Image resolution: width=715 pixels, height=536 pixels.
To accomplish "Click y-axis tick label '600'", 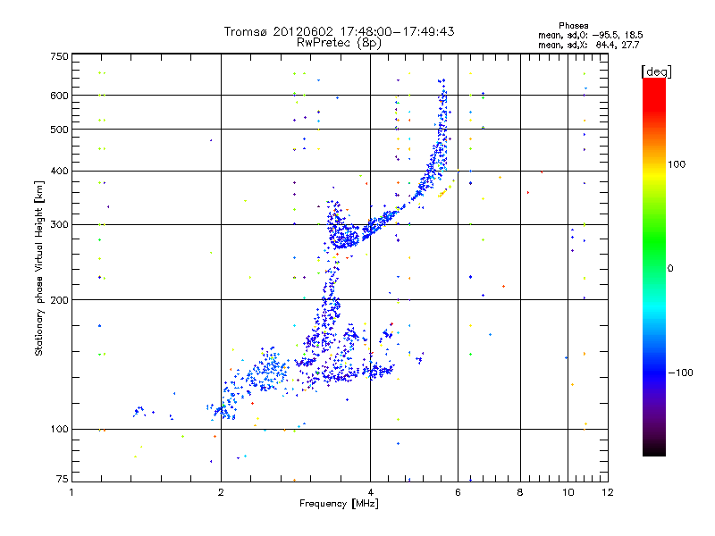I will pos(59,96).
